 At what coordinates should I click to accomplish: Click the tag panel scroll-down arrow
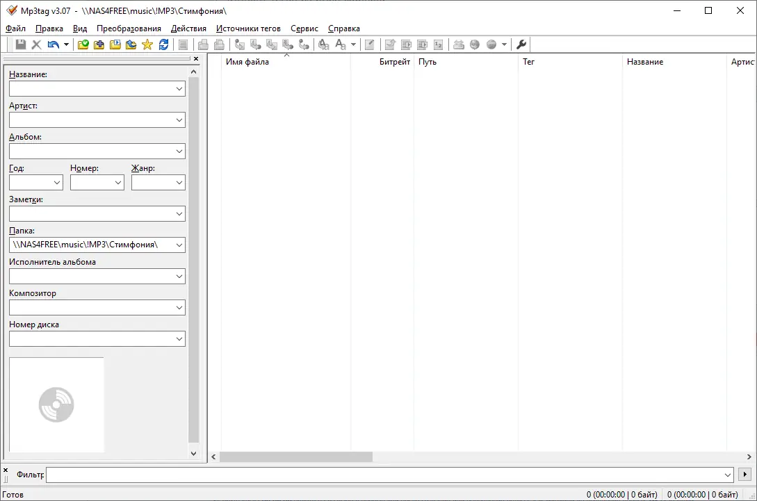click(194, 453)
